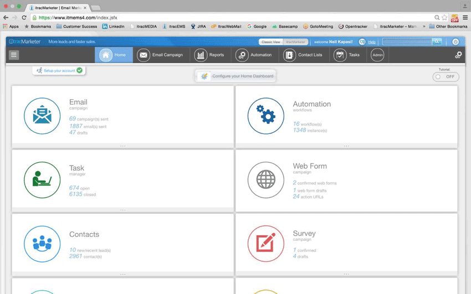Click the Survey pencil icon

pos(265,244)
